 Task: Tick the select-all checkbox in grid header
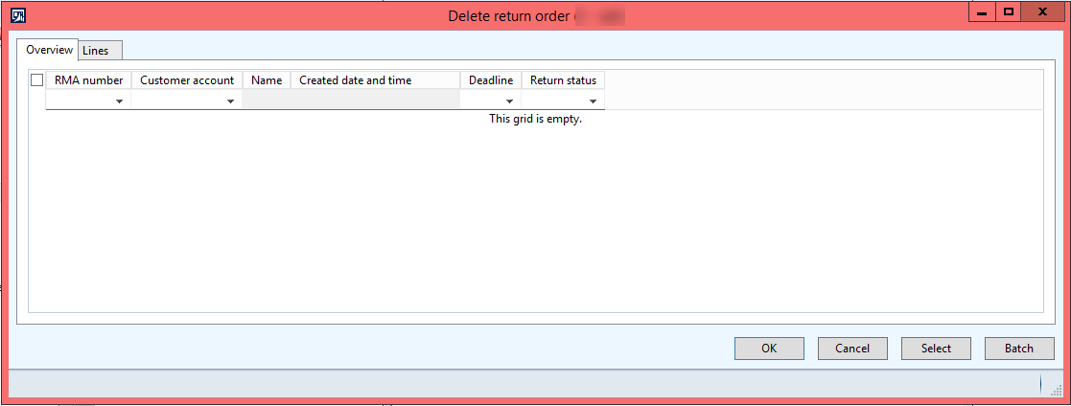pos(36,80)
